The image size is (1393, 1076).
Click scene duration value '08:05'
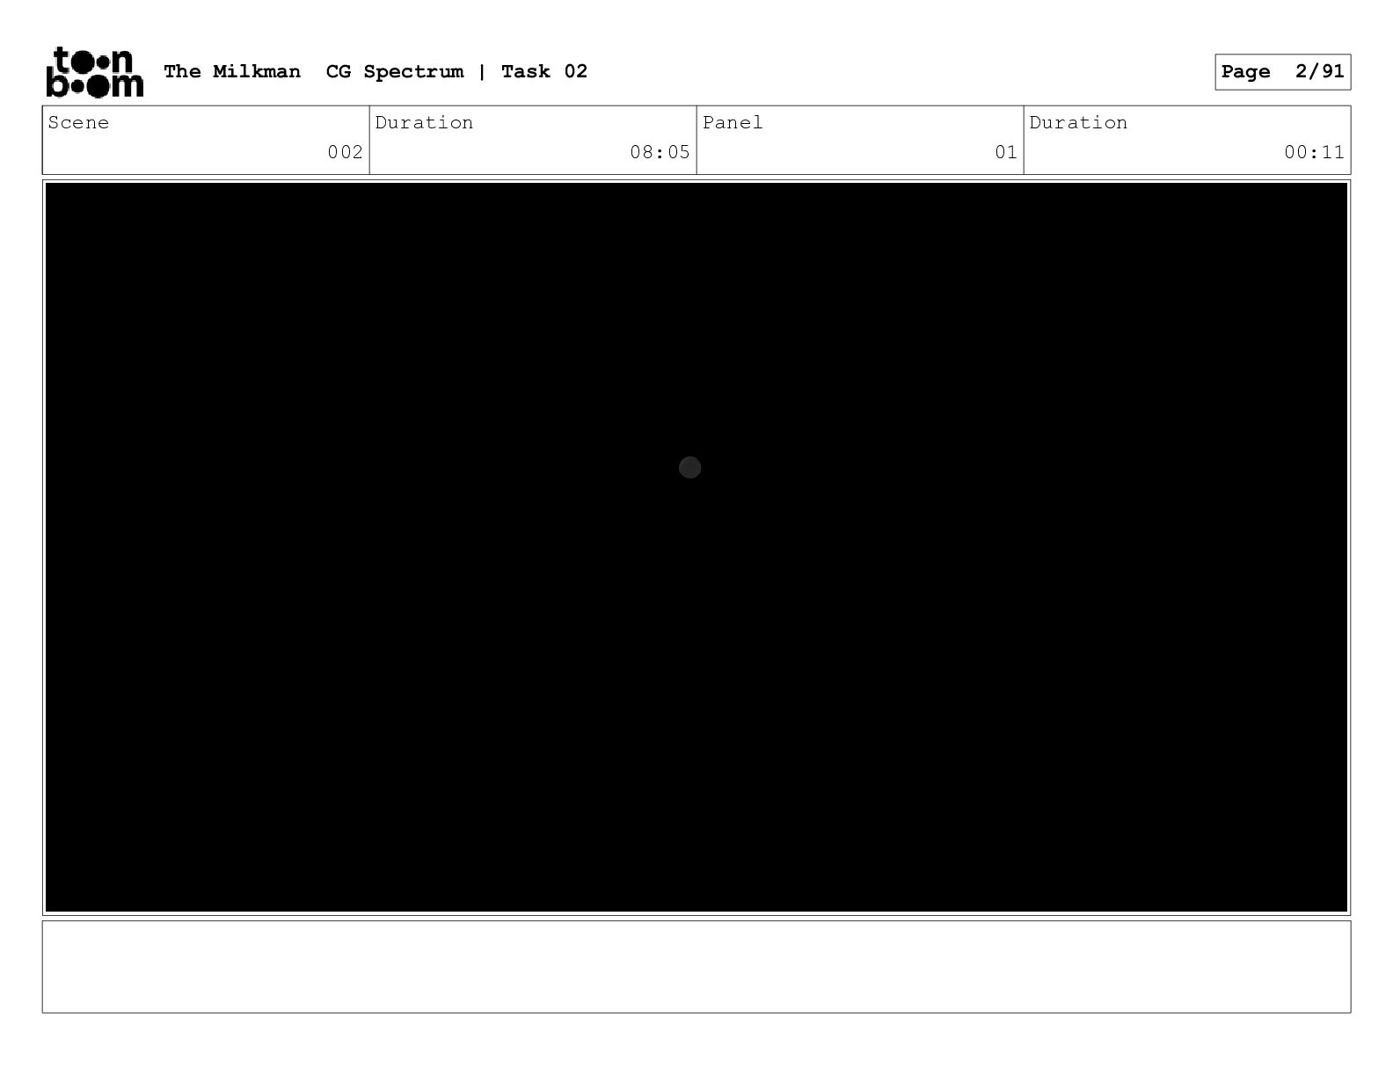click(660, 152)
